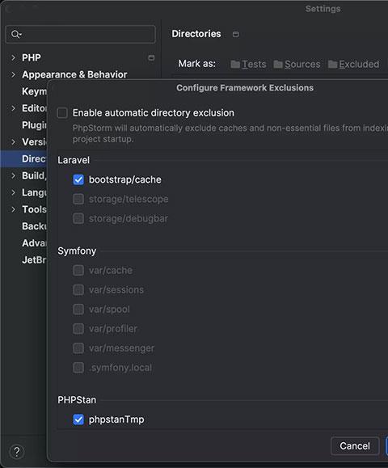This screenshot has width=388, height=468.
Task: Mark as Tests folder icon
Action: 235,64
